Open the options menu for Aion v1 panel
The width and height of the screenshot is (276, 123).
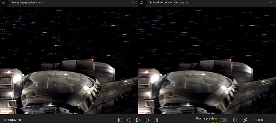tap(134, 3)
